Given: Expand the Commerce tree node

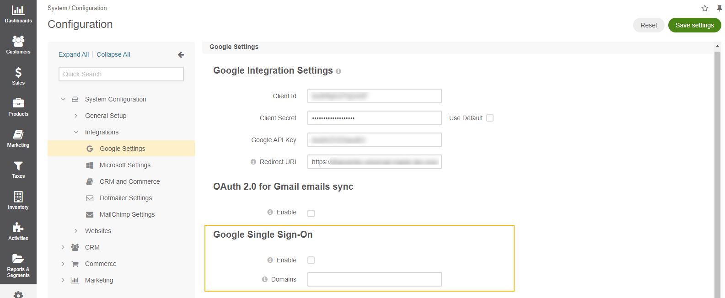Looking at the screenshot, I should pos(63,264).
